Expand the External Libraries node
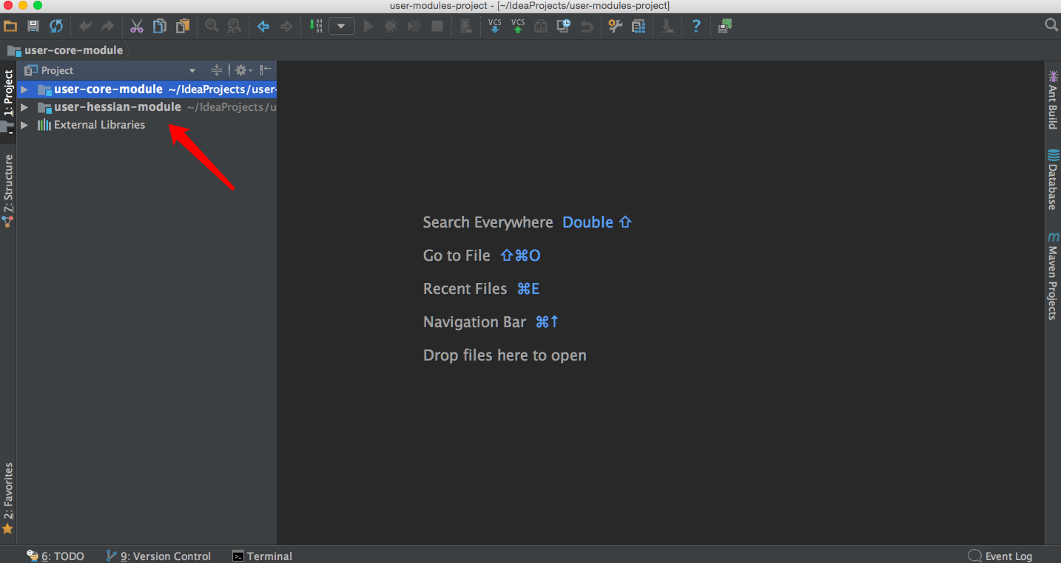1061x563 pixels. [x=24, y=124]
